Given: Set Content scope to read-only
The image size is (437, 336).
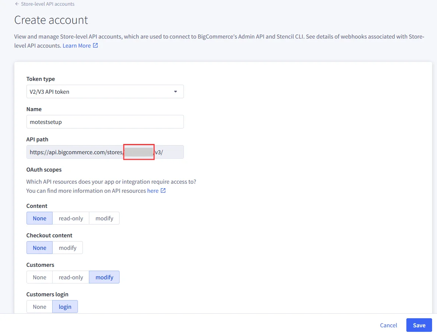Looking at the screenshot, I should tap(71, 218).
